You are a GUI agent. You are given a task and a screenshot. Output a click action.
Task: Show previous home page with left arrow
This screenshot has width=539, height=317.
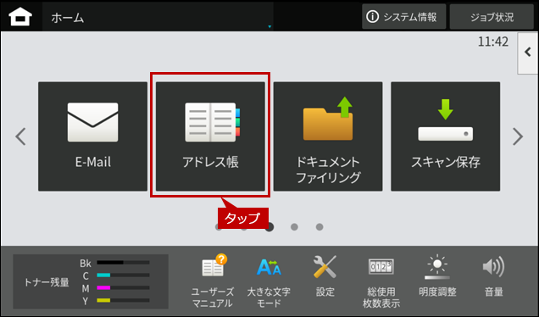(x=20, y=136)
